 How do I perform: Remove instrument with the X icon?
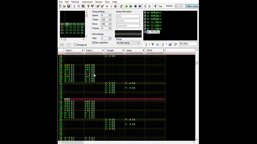153,44
